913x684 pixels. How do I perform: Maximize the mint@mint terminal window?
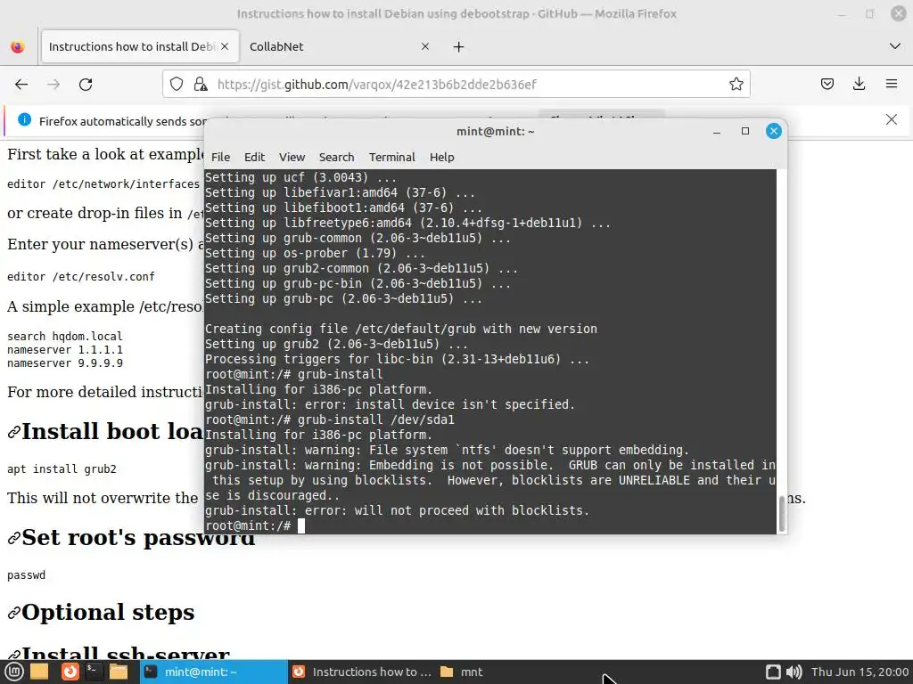coord(745,132)
